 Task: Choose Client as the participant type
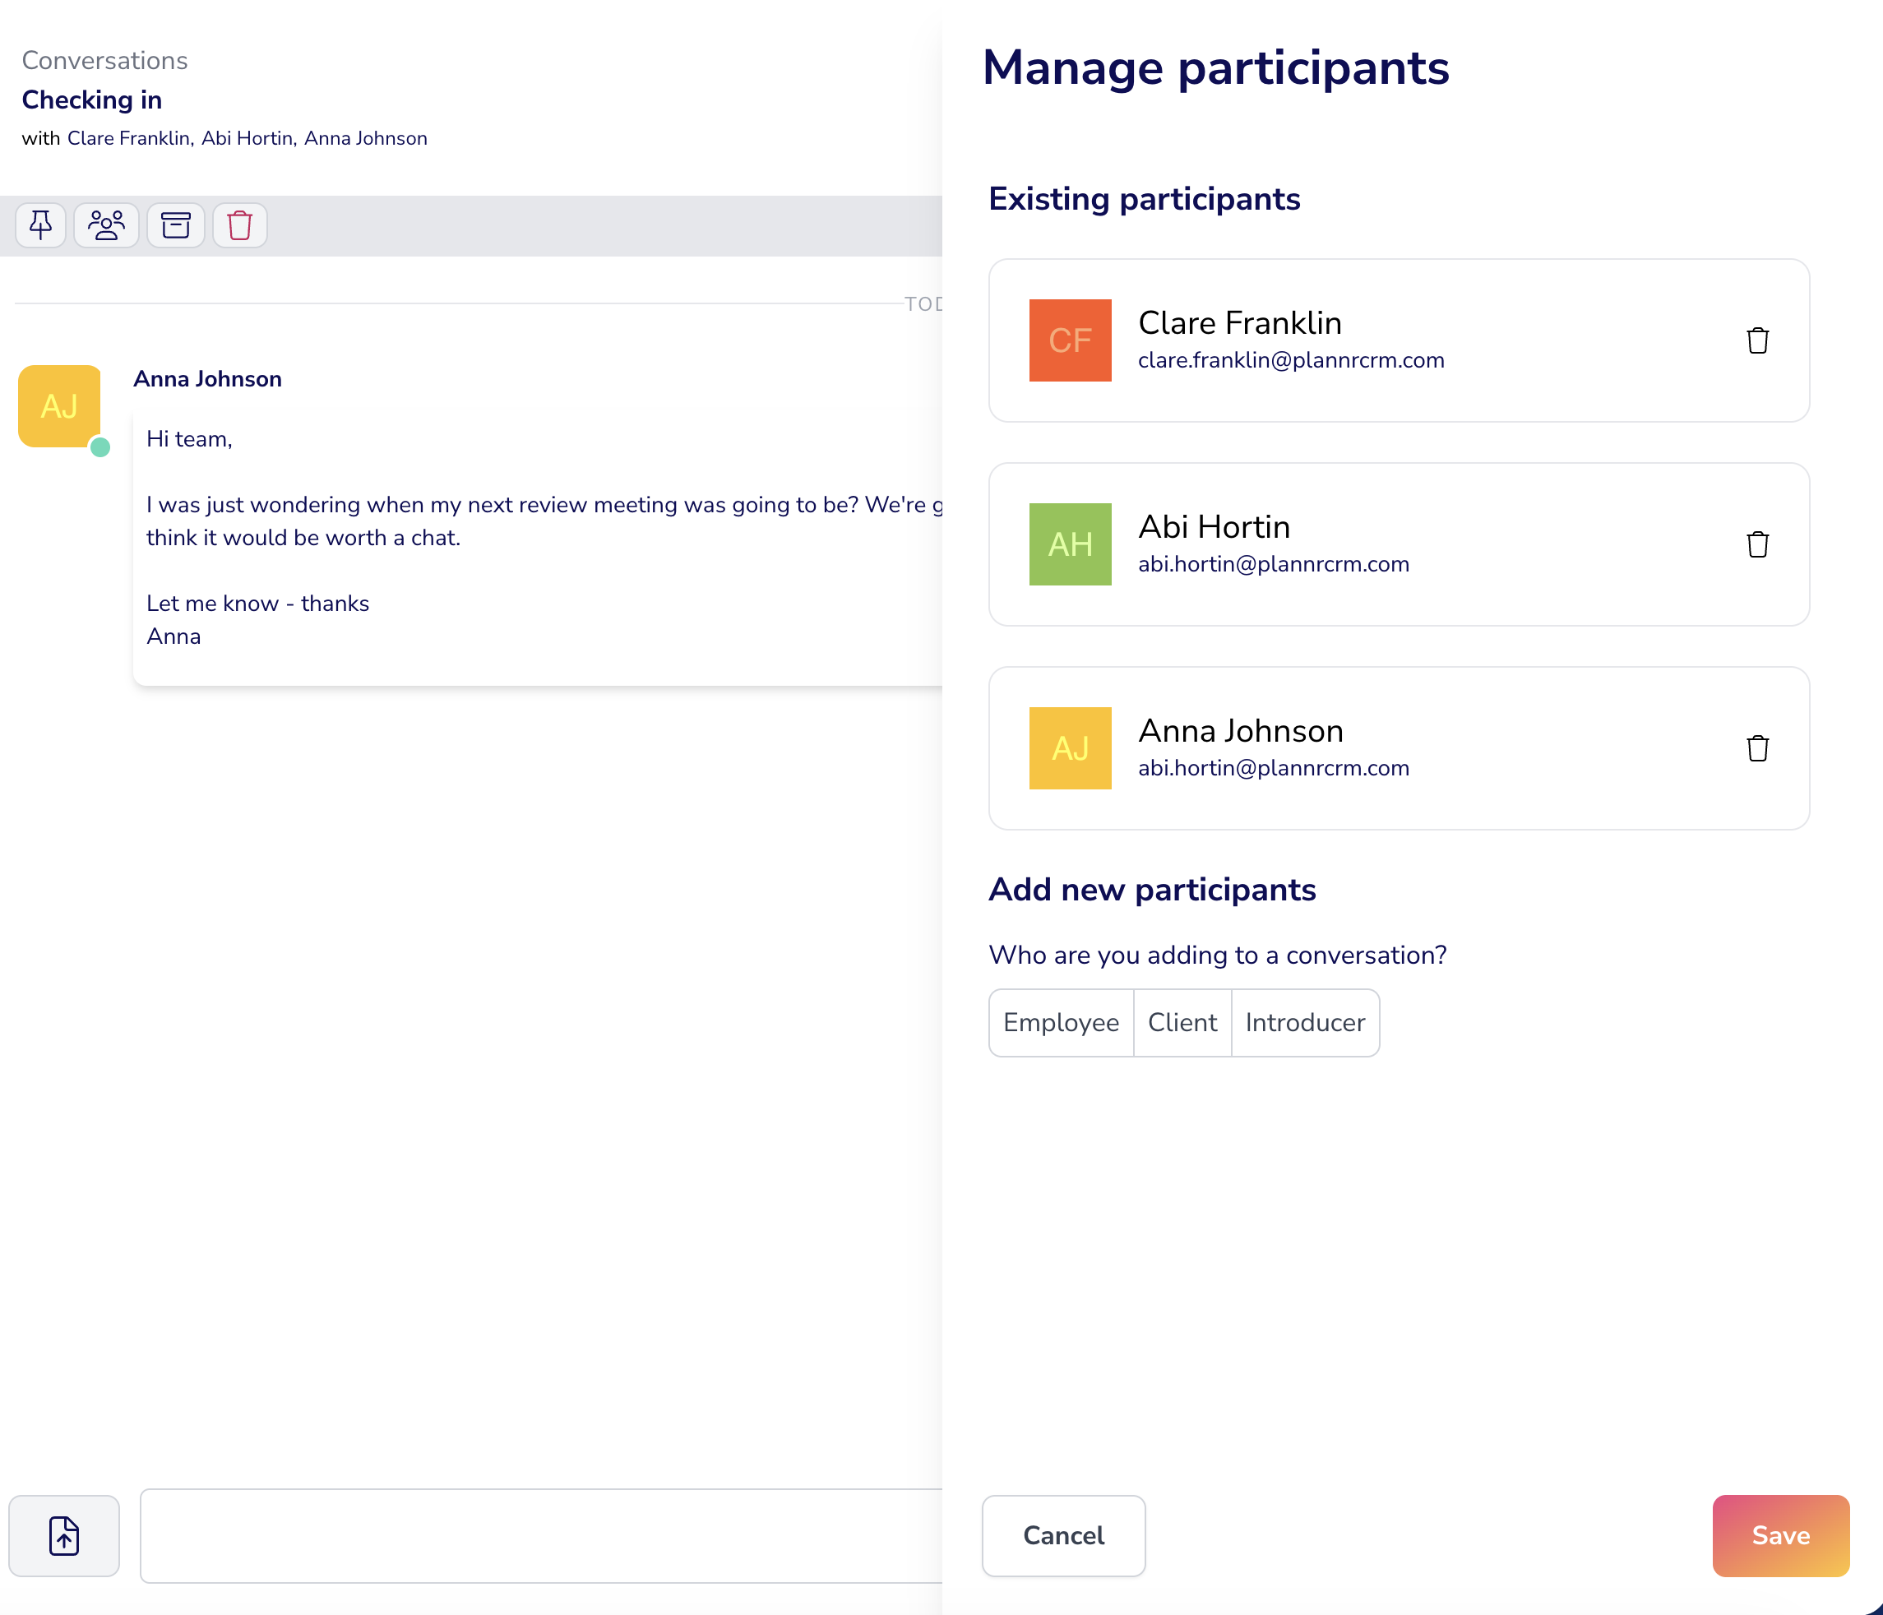(x=1182, y=1022)
